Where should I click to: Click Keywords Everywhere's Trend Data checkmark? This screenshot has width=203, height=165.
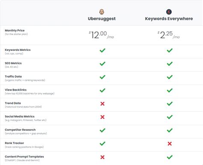click(170, 103)
